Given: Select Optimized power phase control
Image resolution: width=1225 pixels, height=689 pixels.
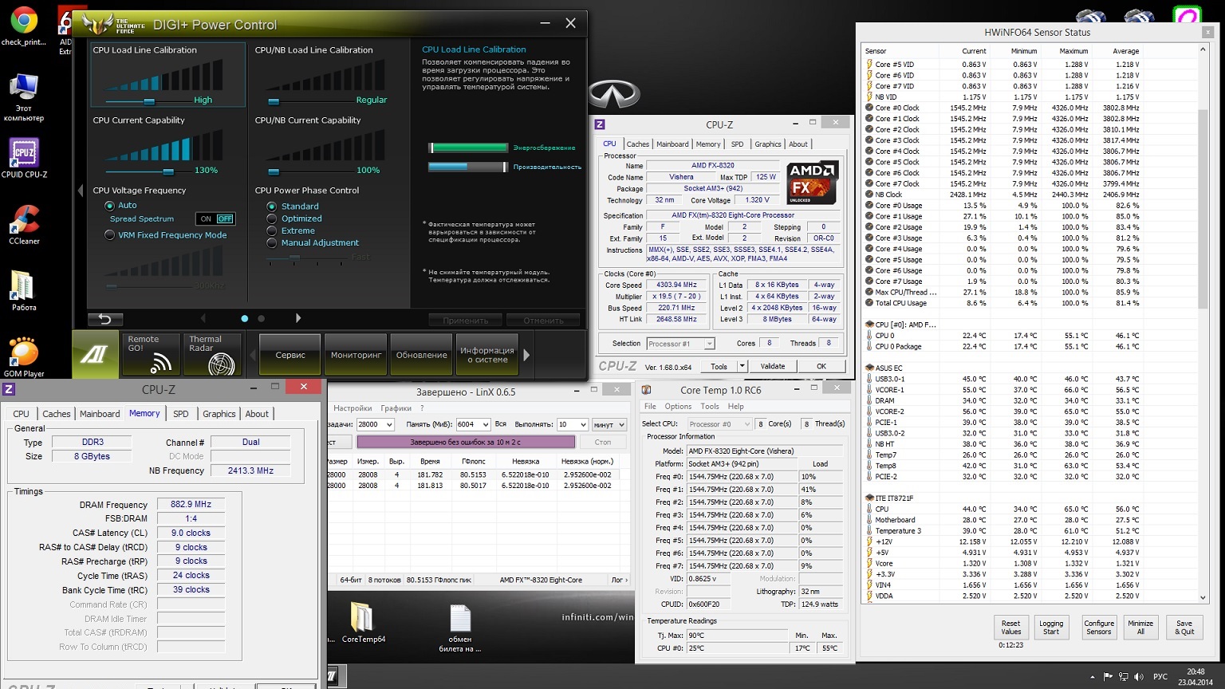Looking at the screenshot, I should coord(272,219).
